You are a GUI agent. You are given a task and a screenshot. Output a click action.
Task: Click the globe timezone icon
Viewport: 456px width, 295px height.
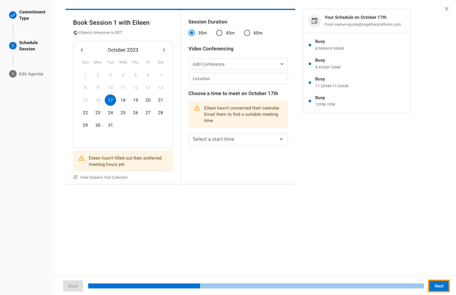pyautogui.click(x=76, y=33)
